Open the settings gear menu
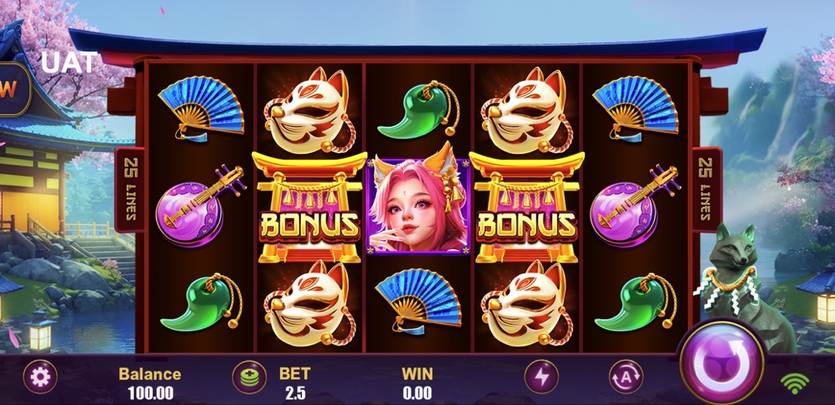The width and height of the screenshot is (835, 405). (x=40, y=377)
